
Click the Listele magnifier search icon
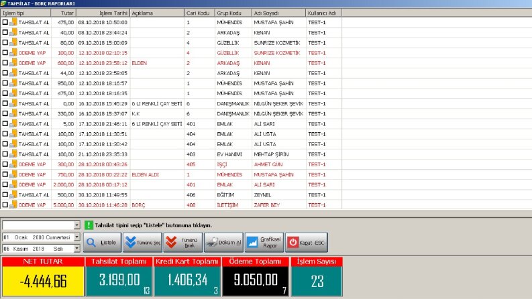click(x=91, y=243)
